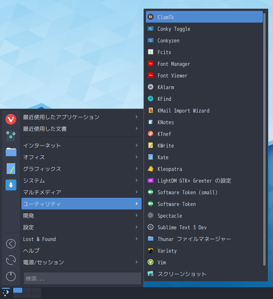Click the KNotes icon
Viewport: 273px width, 299px height.
click(151, 122)
